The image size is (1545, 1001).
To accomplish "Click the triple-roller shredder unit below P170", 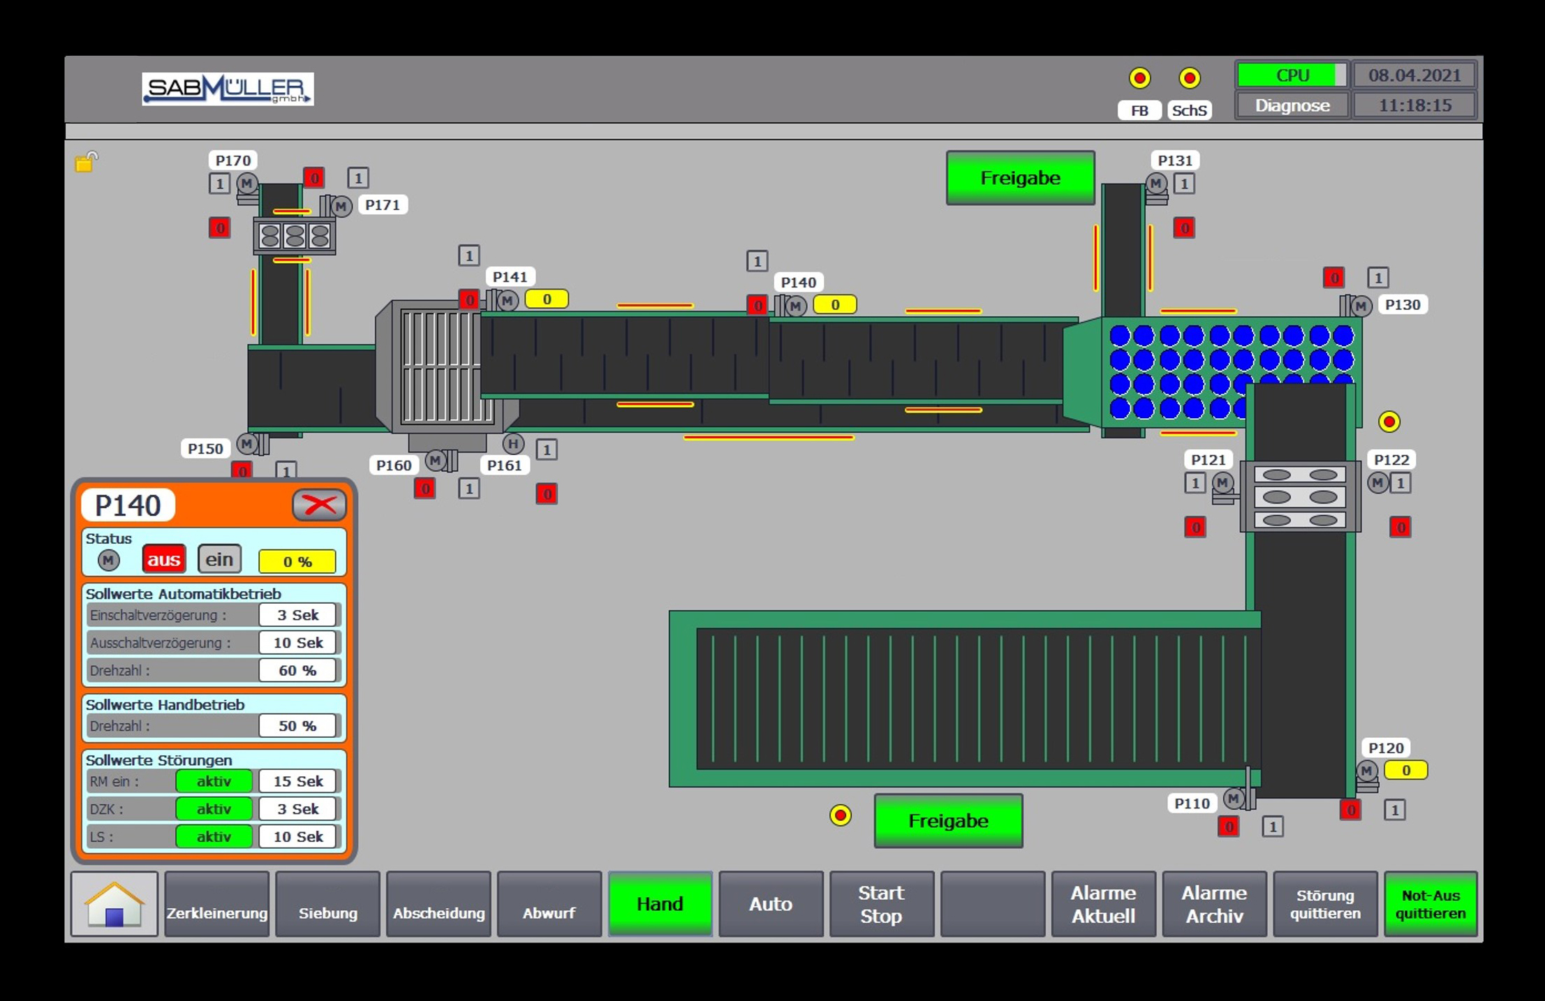I will [x=295, y=236].
